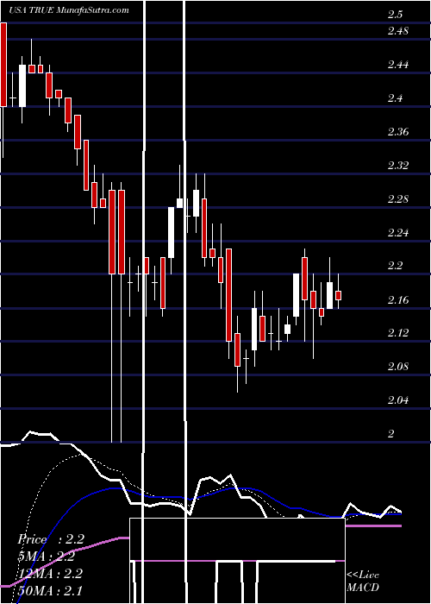Click the 2.2 price axis label

[x=395, y=266]
